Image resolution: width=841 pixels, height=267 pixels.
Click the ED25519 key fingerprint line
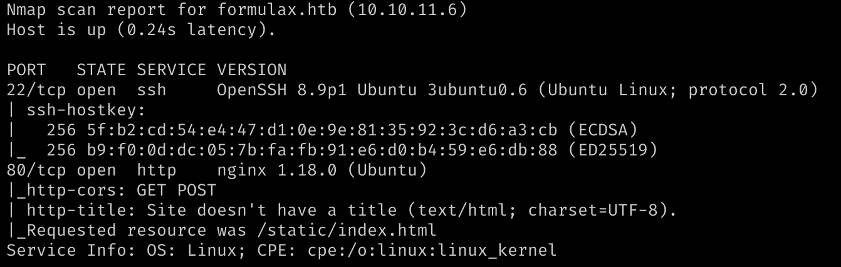click(352, 150)
